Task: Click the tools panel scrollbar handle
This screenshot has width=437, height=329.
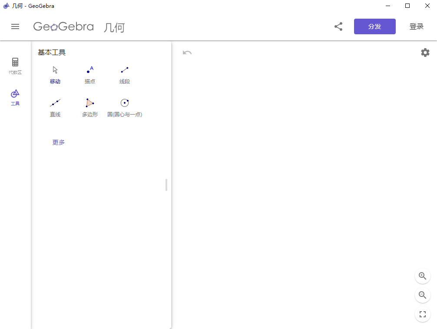Action: pos(166,185)
